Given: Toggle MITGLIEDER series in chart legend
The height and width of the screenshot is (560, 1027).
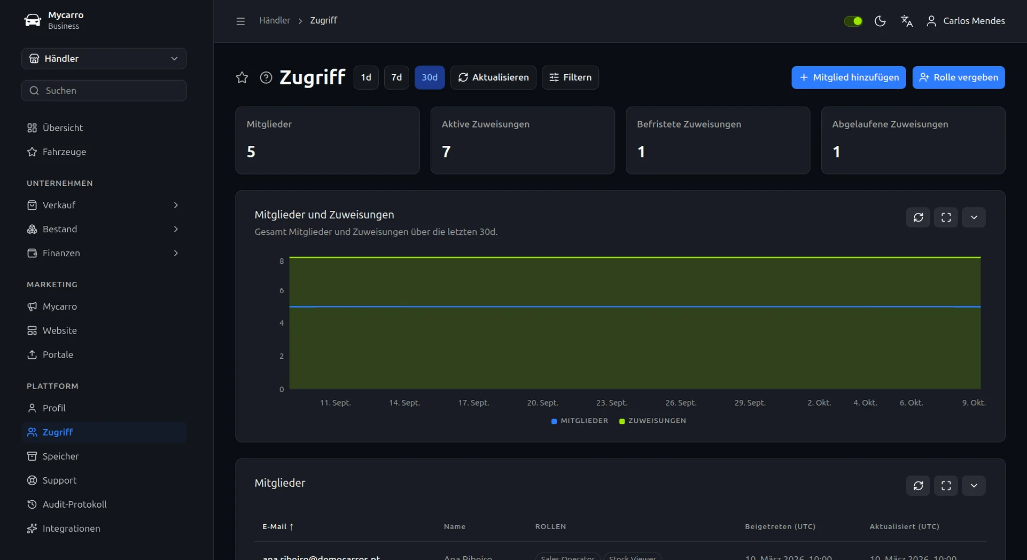Looking at the screenshot, I should (x=580, y=421).
